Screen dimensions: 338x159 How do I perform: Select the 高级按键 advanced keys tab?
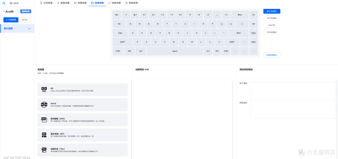pos(97,3)
